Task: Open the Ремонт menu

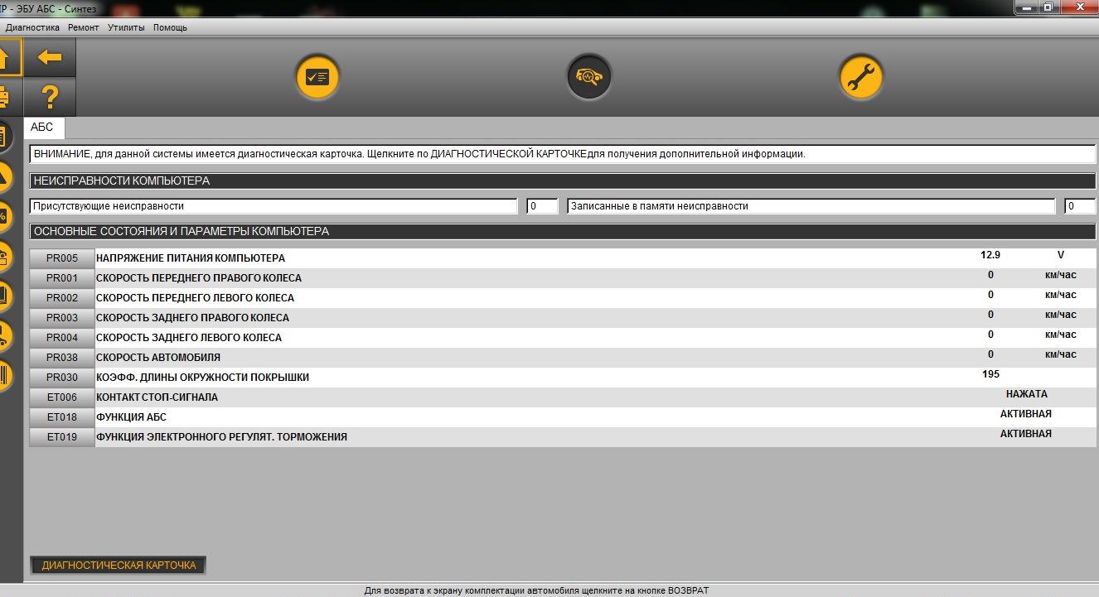Action: pyautogui.click(x=84, y=27)
